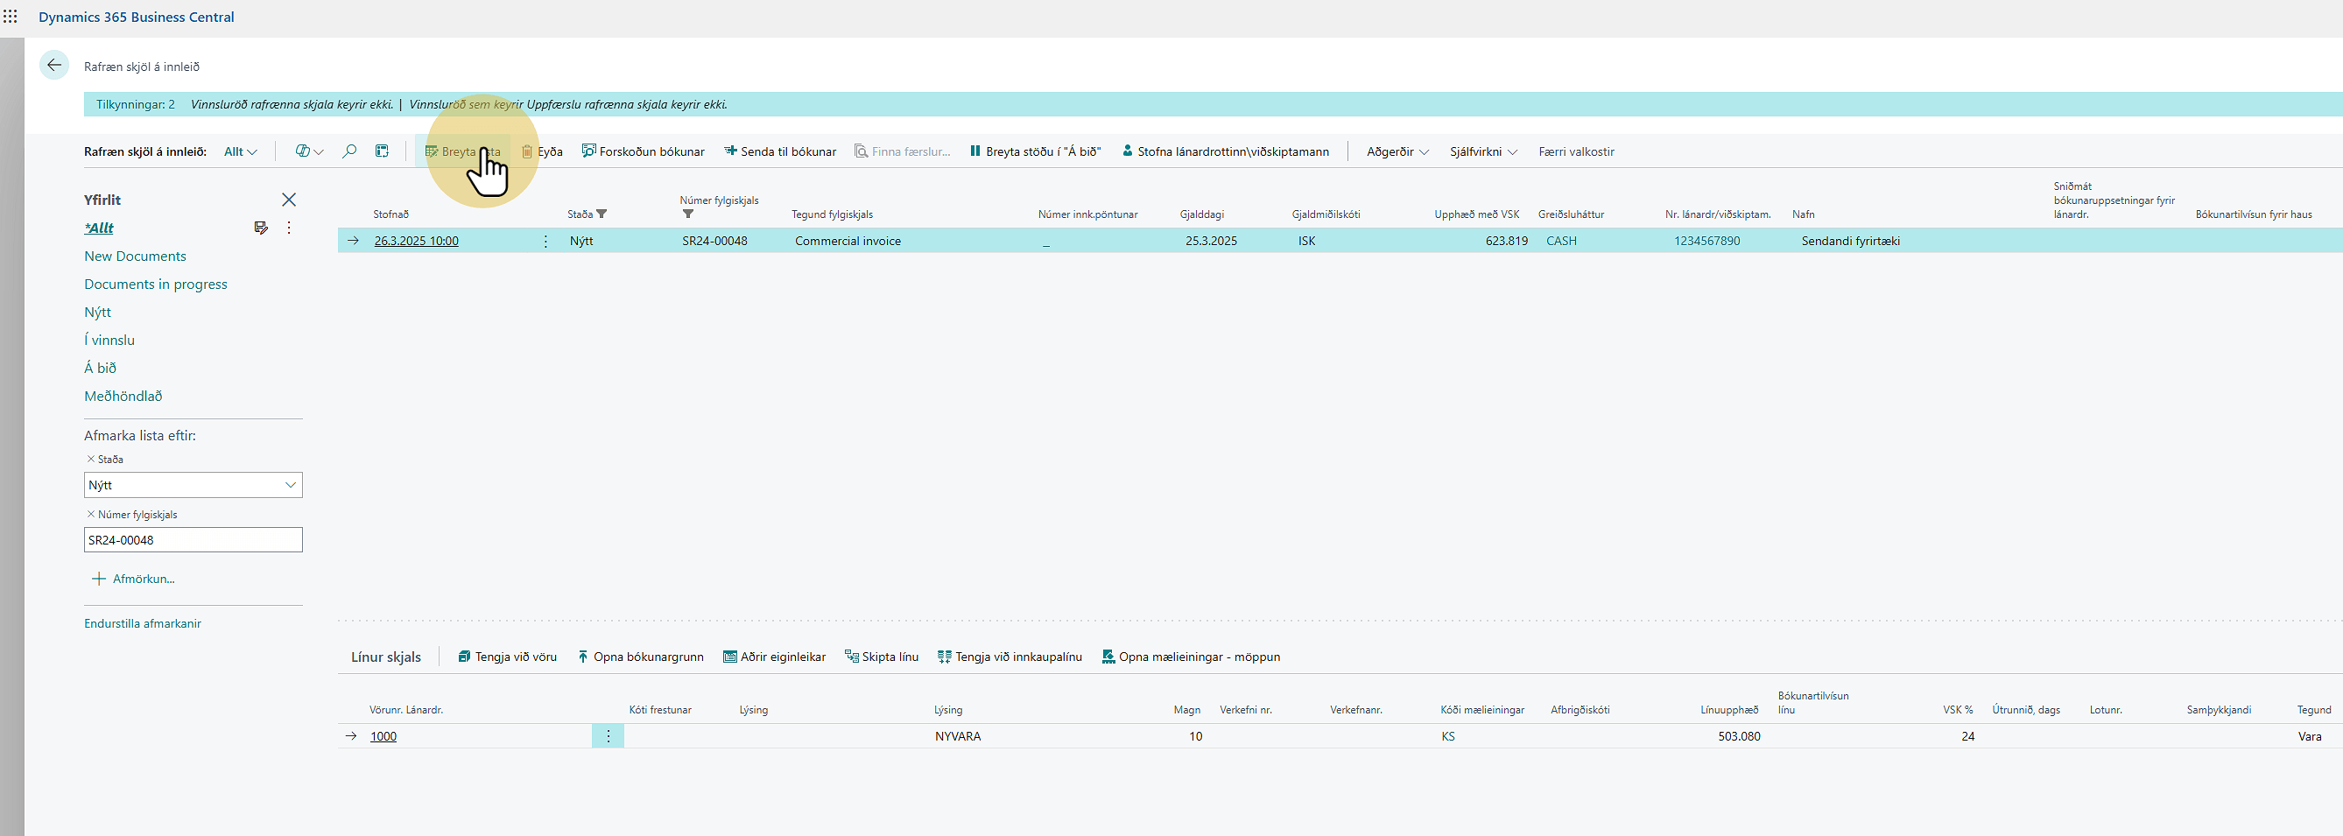Select the Í vinnslu view
This screenshot has width=2343, height=836.
(x=109, y=341)
